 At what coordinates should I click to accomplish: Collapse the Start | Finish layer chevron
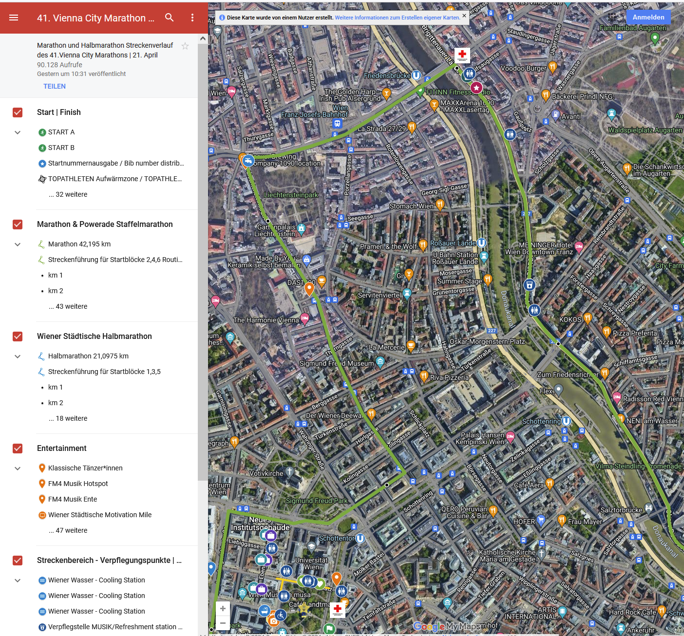(18, 132)
